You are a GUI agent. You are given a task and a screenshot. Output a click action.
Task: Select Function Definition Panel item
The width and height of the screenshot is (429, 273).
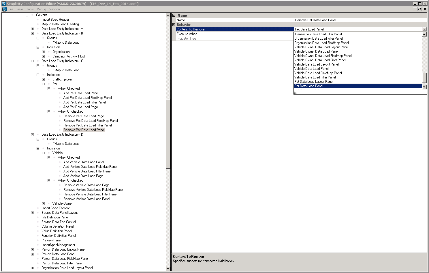point(59,236)
